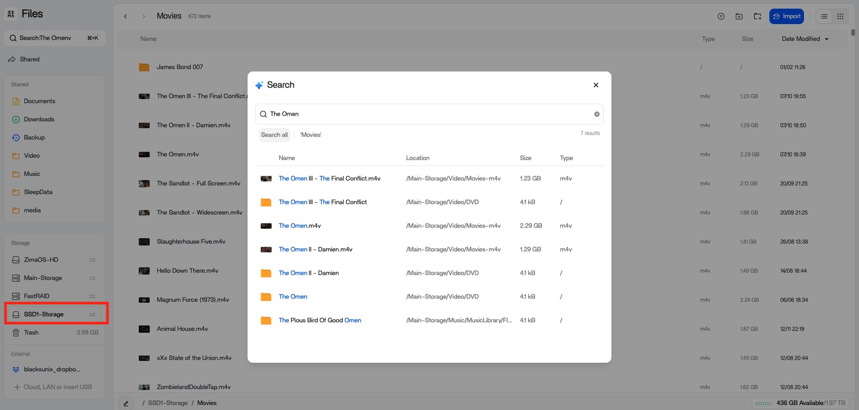Click the upload icon in the toolbar
The width and height of the screenshot is (859, 410).
(721, 16)
